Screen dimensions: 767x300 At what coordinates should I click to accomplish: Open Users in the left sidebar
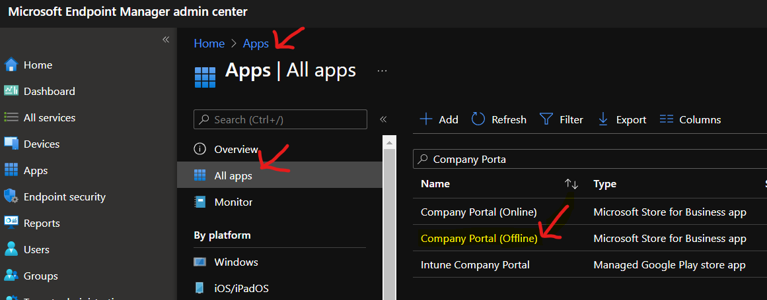[36, 249]
